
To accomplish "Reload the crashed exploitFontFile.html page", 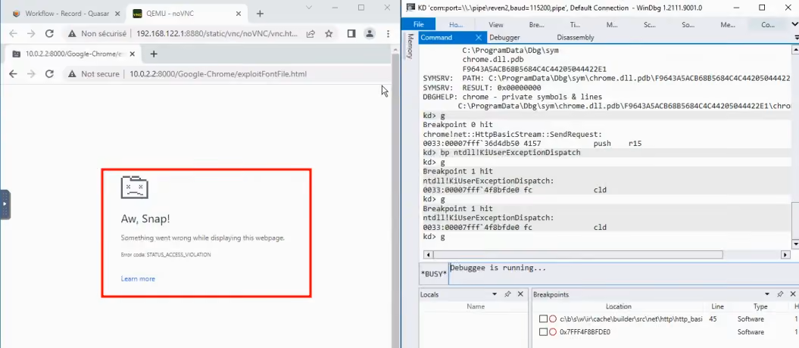I will (x=49, y=74).
